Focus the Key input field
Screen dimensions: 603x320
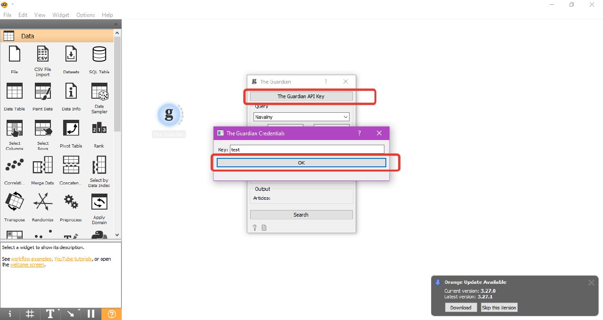[x=307, y=149]
